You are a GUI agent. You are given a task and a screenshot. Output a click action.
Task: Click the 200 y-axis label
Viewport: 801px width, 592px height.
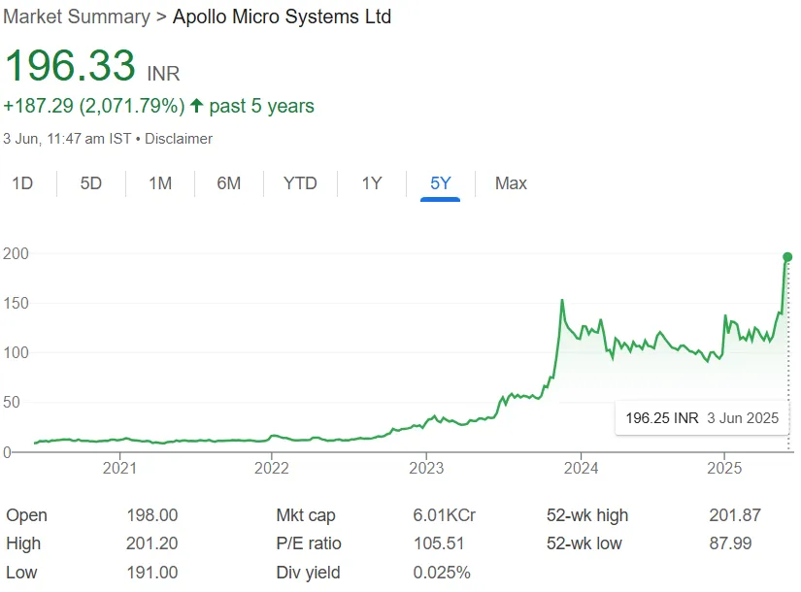tap(16, 253)
